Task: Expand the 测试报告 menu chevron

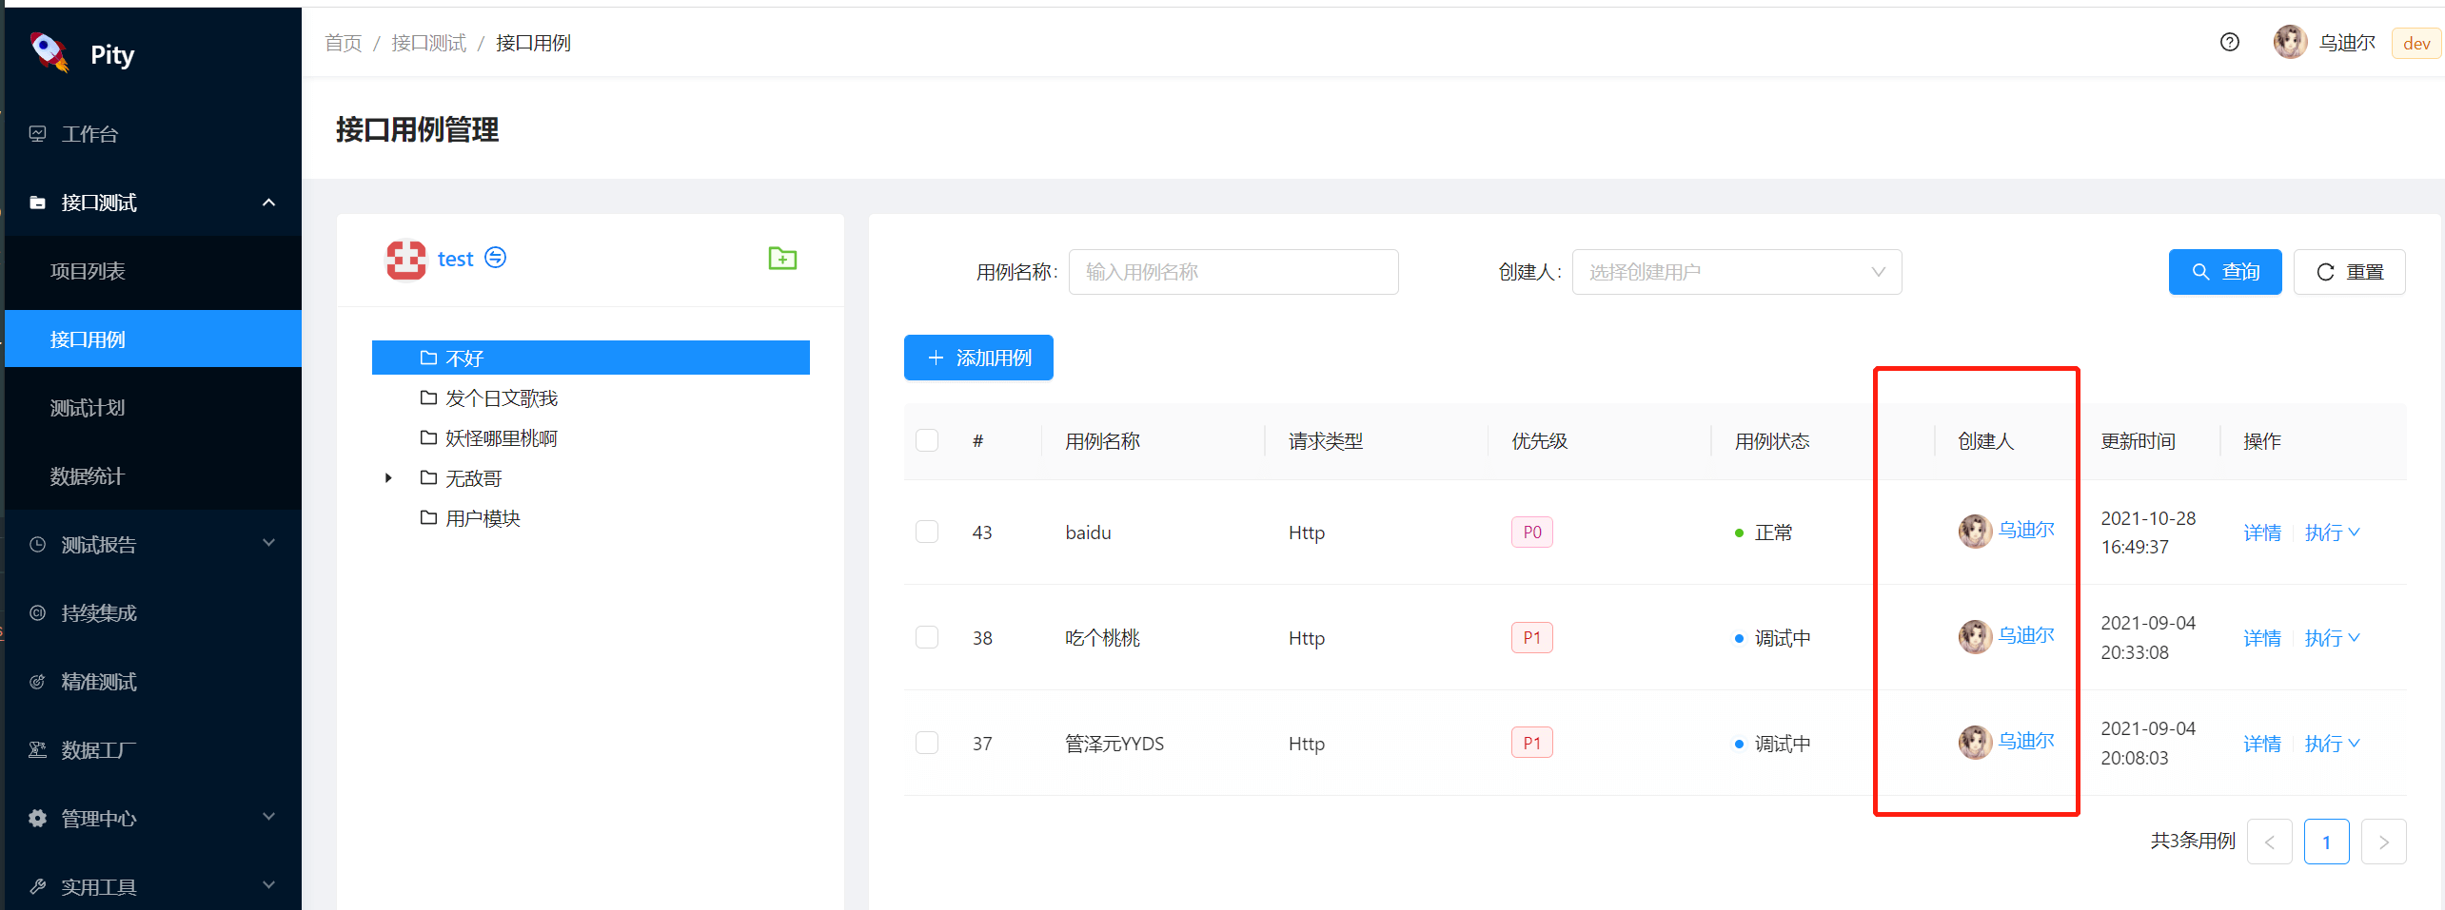Action: 269,543
